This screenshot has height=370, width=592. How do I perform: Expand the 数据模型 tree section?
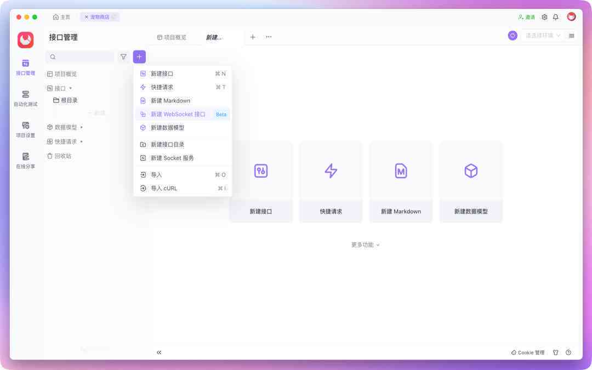pos(82,127)
